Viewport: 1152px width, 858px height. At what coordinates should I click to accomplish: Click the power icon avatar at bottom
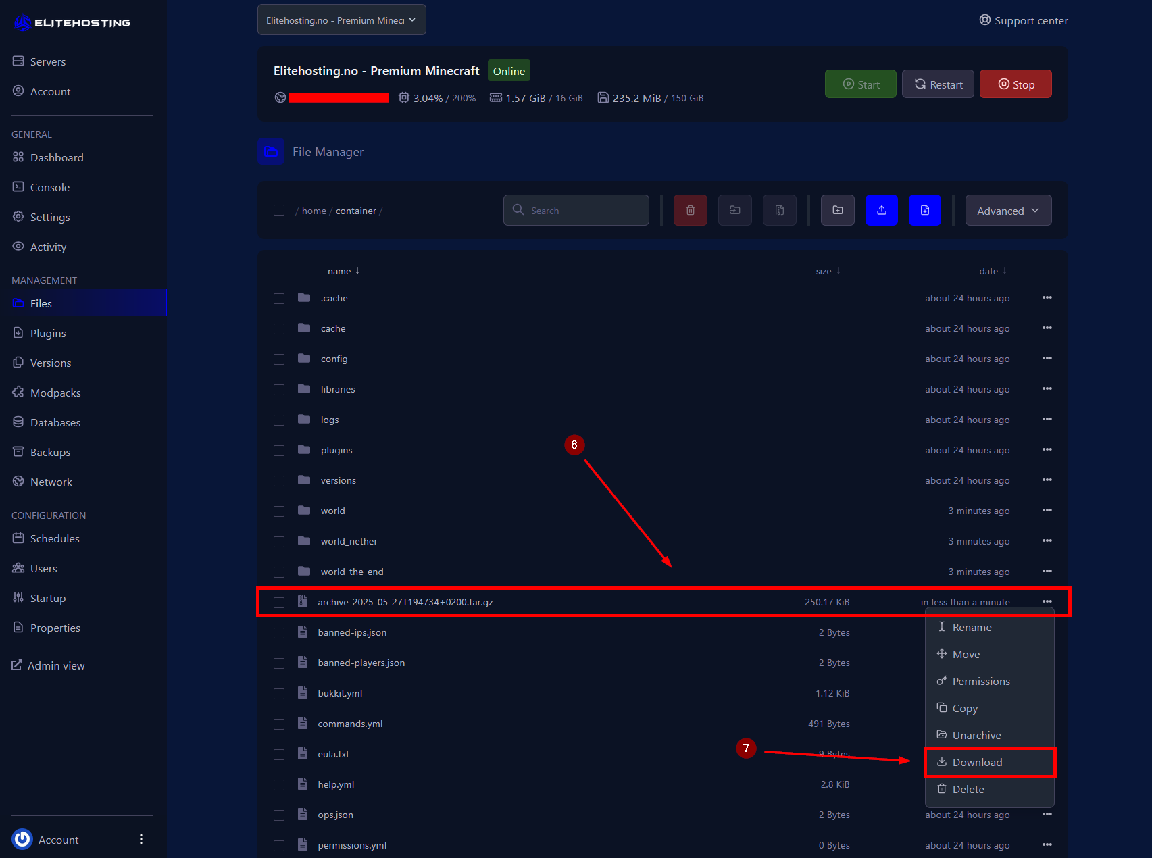[22, 839]
